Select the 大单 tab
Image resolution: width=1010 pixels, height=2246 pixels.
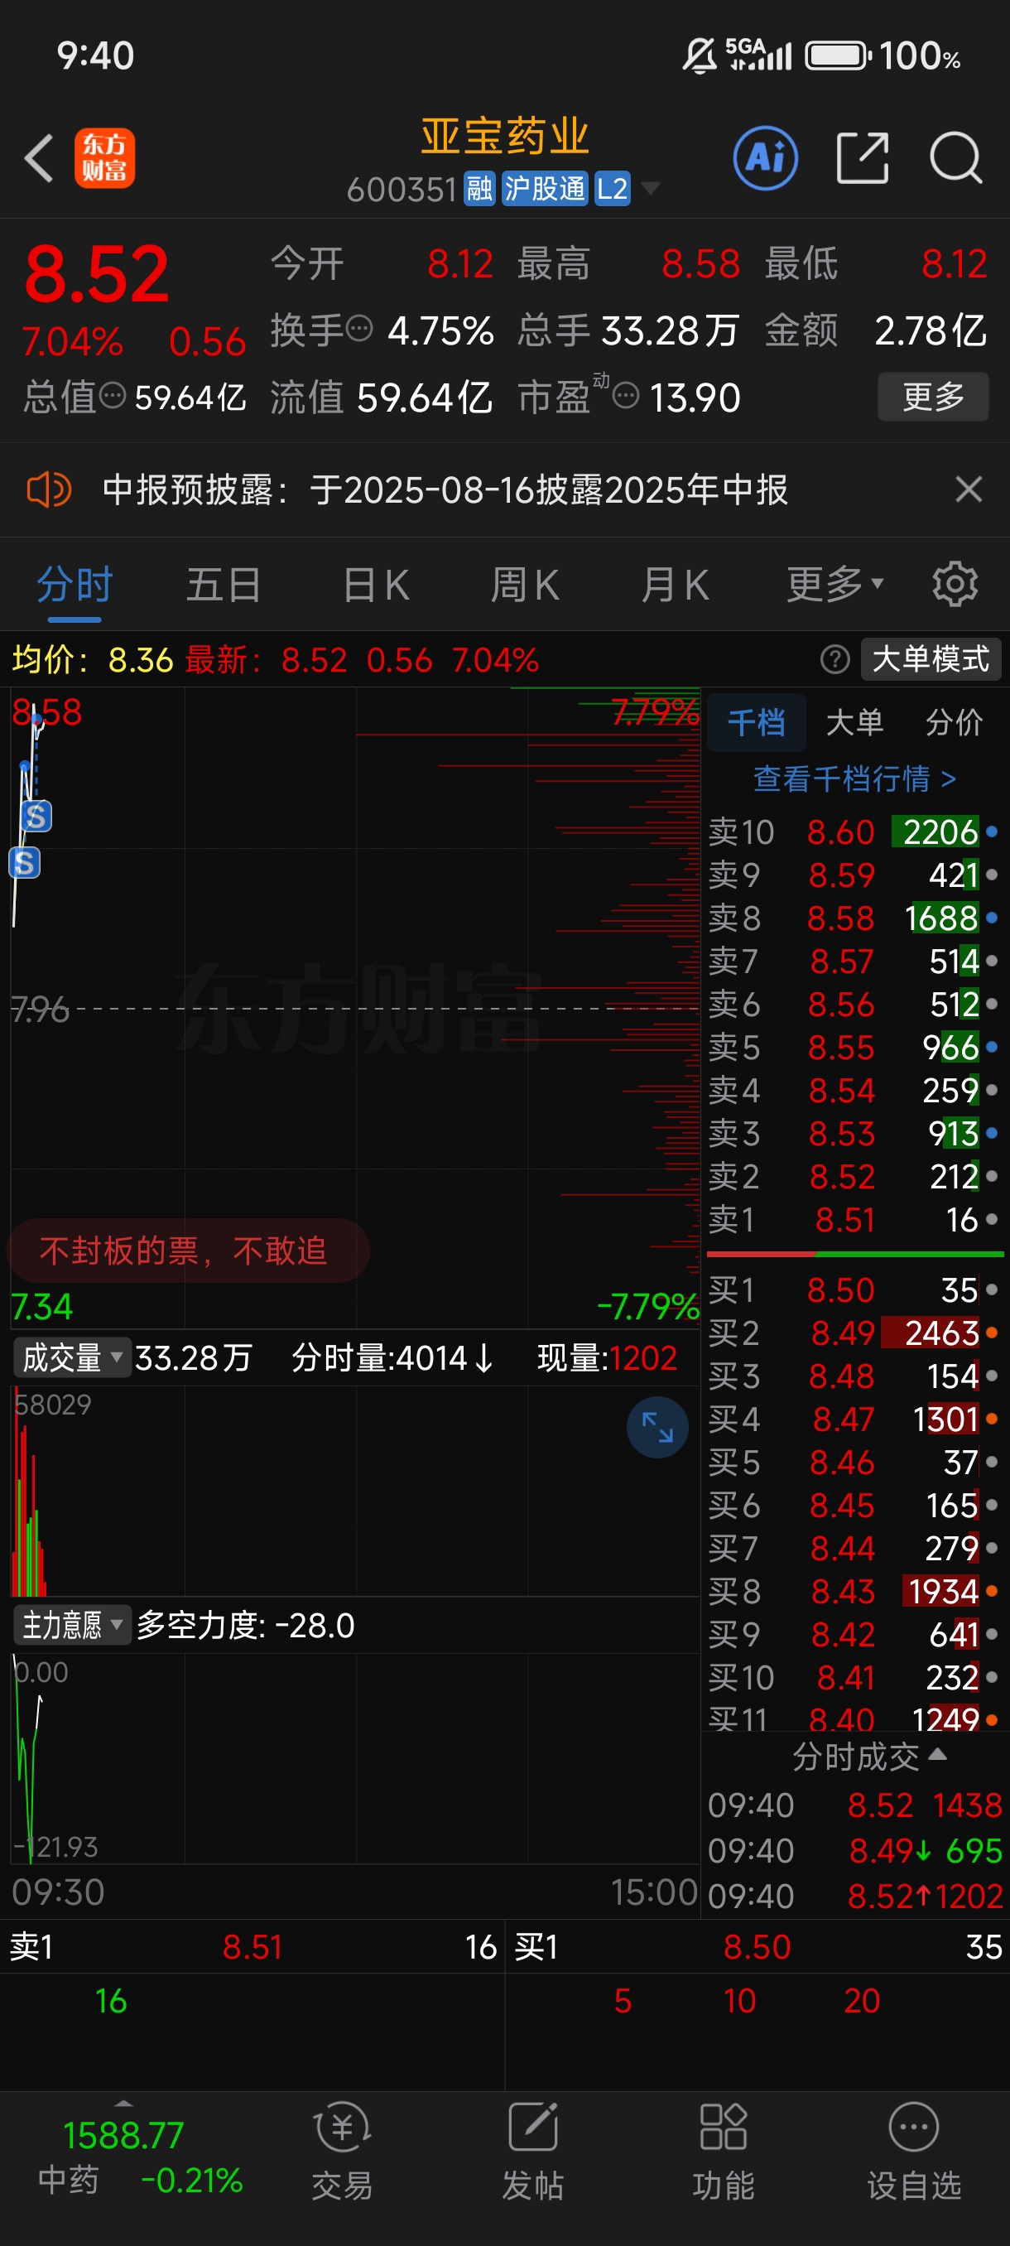click(x=855, y=723)
